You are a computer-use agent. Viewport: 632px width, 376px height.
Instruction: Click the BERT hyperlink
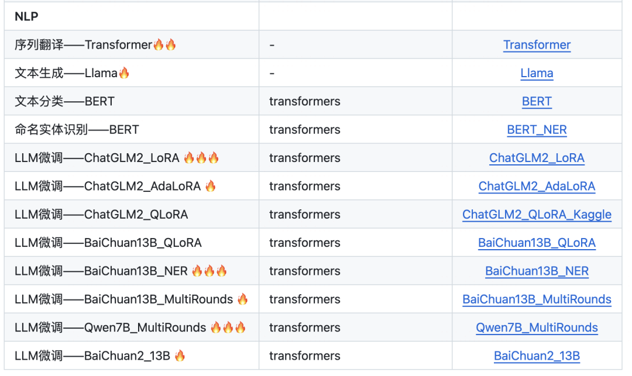point(537,101)
